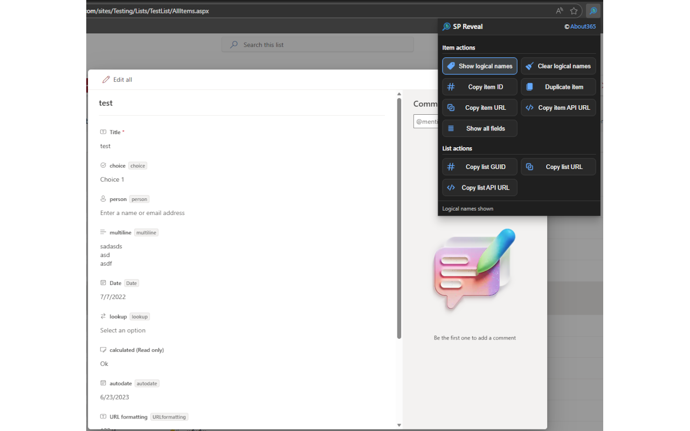Click the comment @mention input box

click(426, 122)
